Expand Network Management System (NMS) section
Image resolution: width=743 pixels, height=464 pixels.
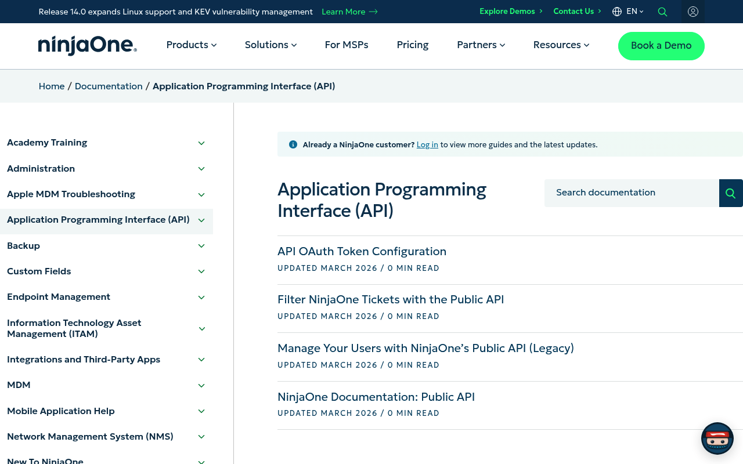pyautogui.click(x=201, y=437)
